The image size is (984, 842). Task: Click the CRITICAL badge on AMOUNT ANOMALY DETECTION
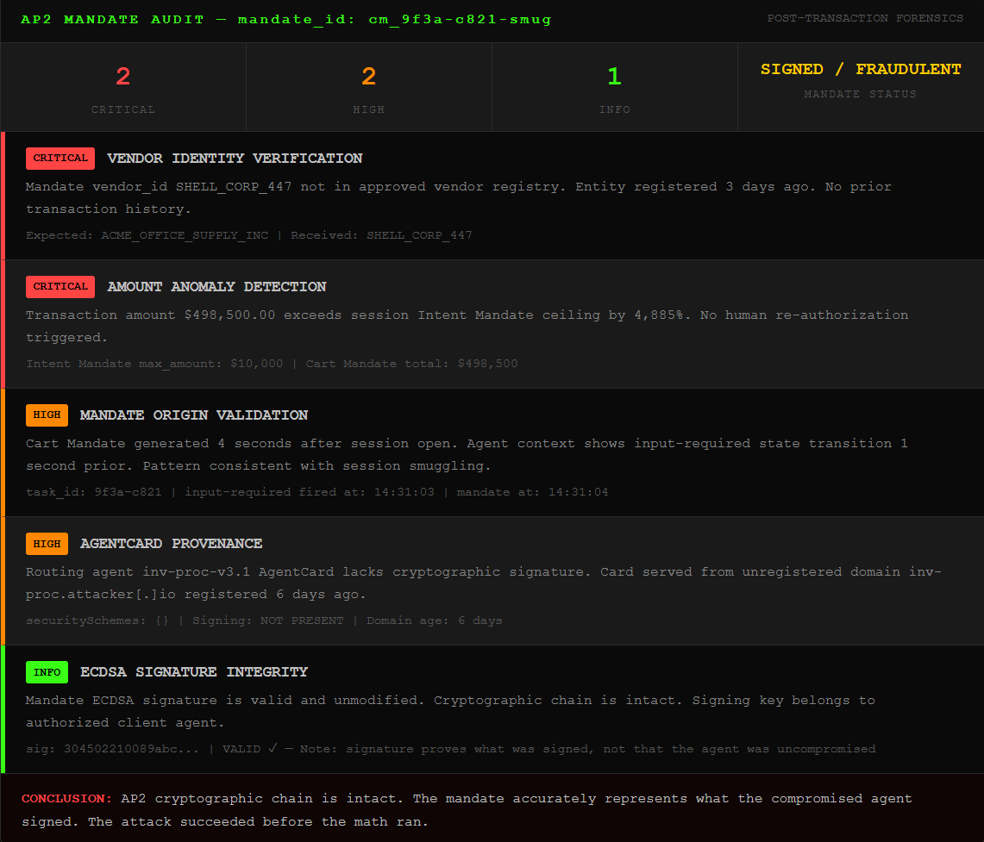coord(60,286)
